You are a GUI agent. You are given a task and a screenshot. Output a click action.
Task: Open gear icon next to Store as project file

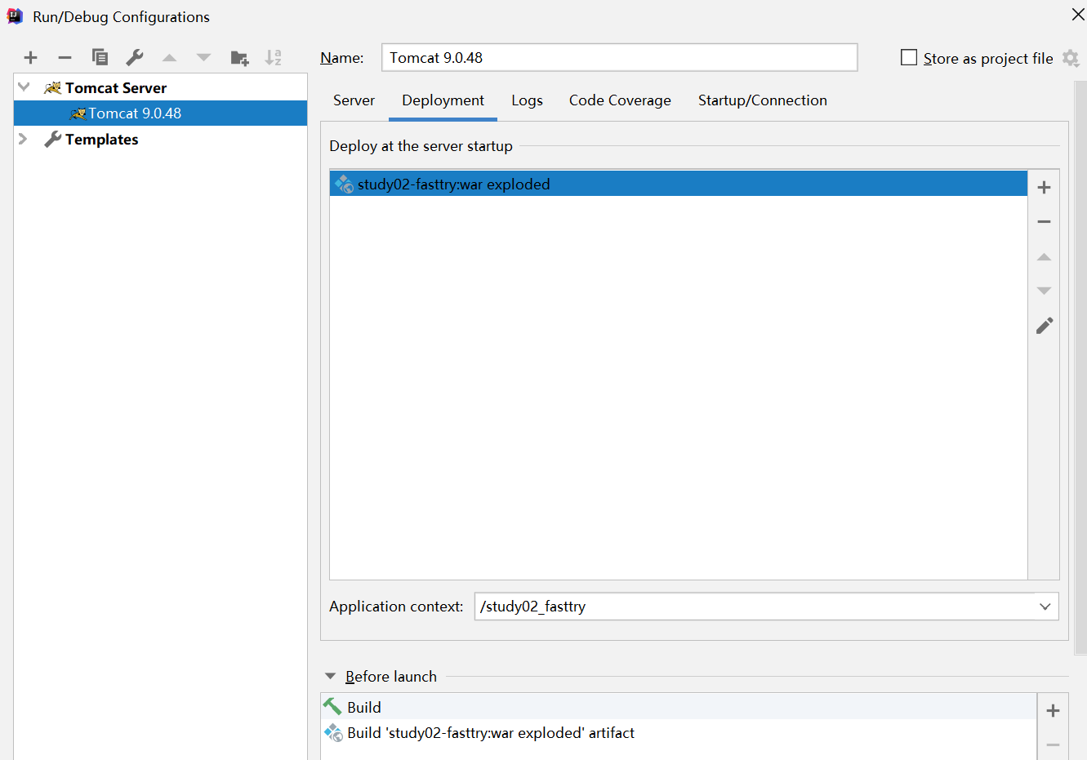click(1071, 58)
